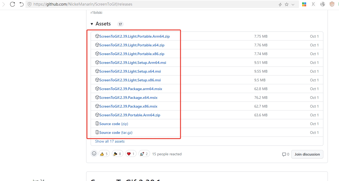Click package icon beside Light.Setup.Arm64.msi
339x181 pixels.
pyautogui.click(x=97, y=63)
